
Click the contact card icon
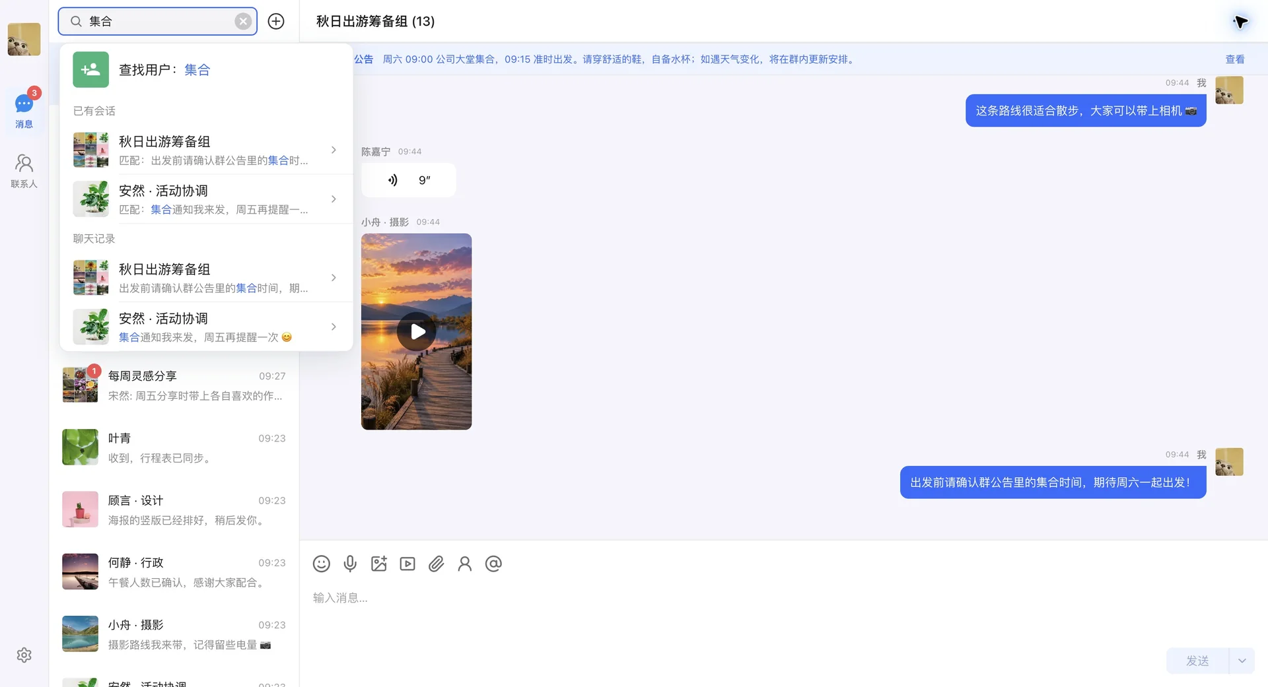tap(465, 564)
